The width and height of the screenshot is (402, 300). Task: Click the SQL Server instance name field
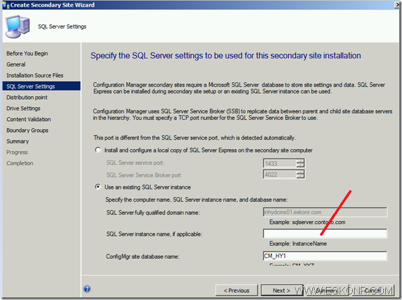[325, 233]
